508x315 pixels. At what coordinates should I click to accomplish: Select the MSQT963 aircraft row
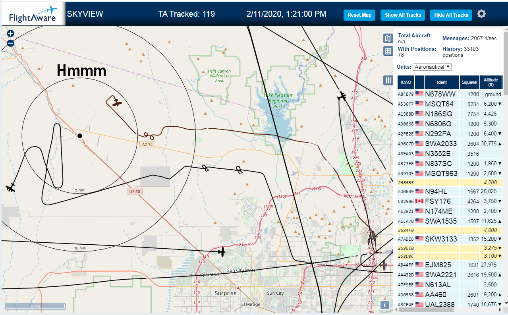coord(450,174)
